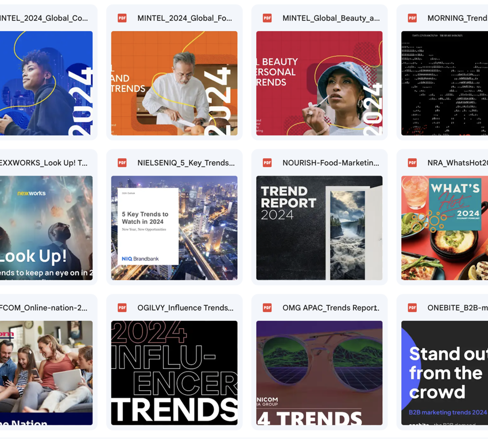Image resolution: width=488 pixels, height=439 pixels.
Task: Click the PDF icon next to ONEBITE_B2B file
Action: coord(412,308)
